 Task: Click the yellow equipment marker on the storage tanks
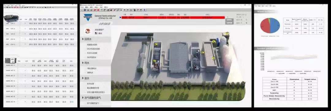[227, 33]
